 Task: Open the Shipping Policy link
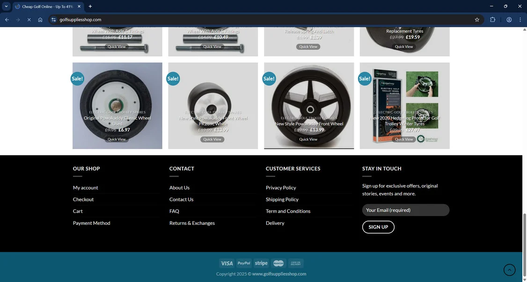(x=282, y=200)
